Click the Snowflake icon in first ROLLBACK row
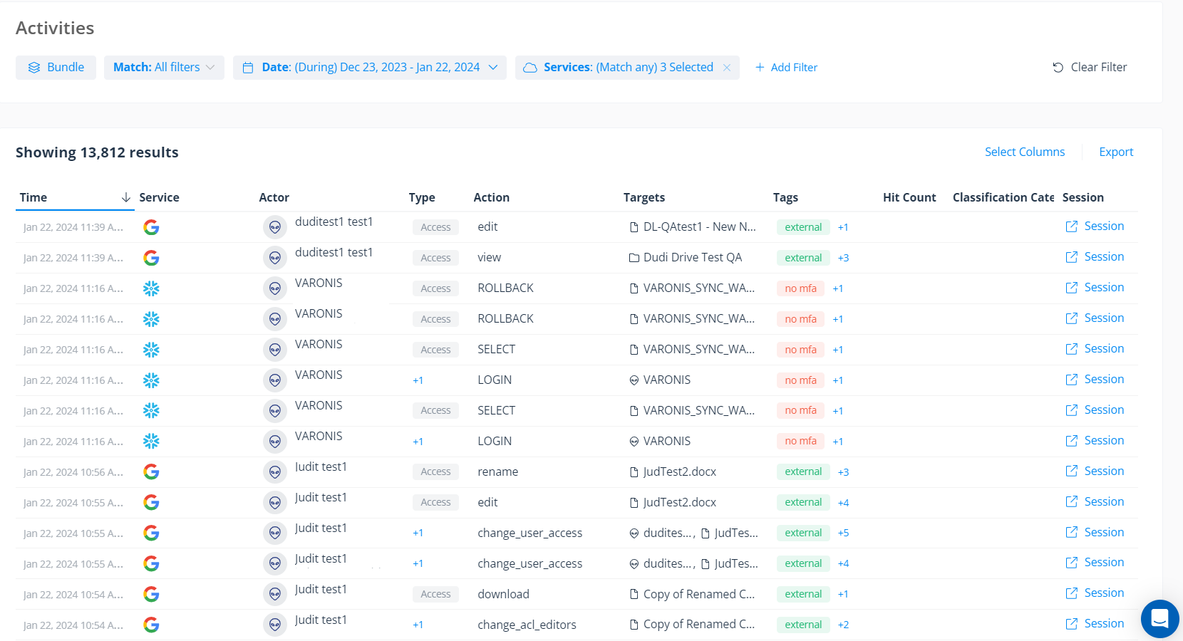Viewport: 1183px width, 641px height. tap(151, 288)
